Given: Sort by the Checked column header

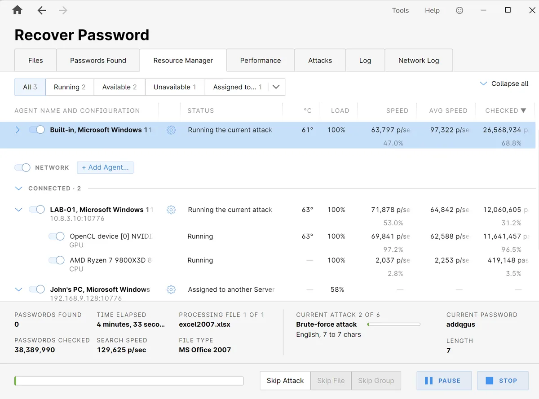Looking at the screenshot, I should click(505, 110).
